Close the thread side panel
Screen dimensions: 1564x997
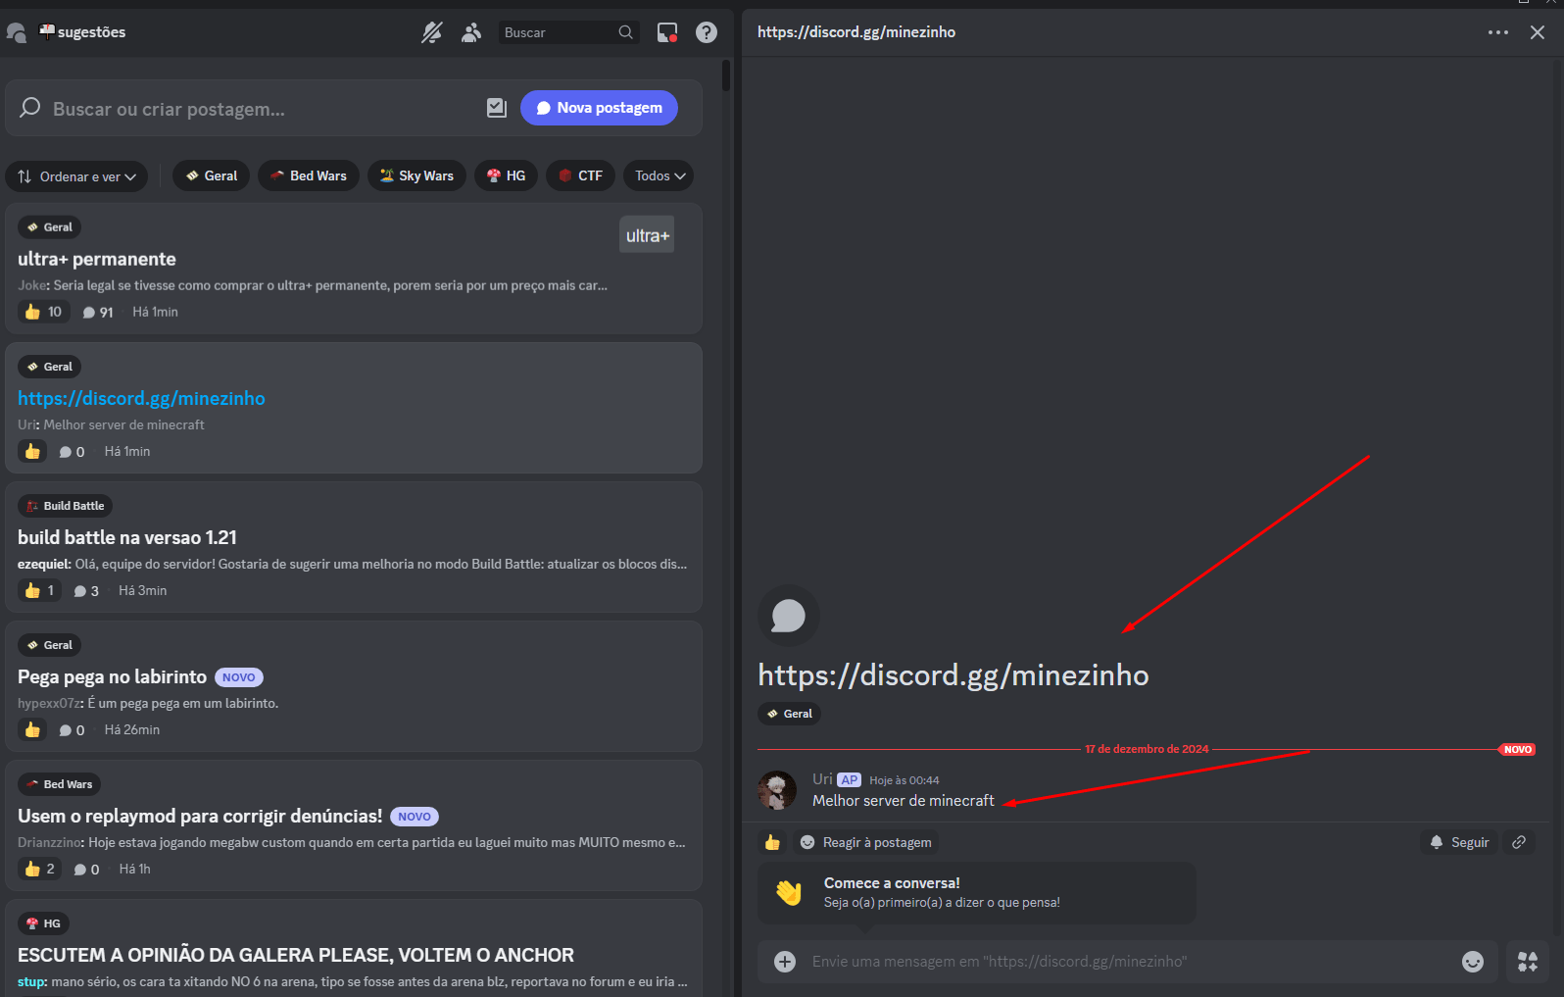point(1538,32)
